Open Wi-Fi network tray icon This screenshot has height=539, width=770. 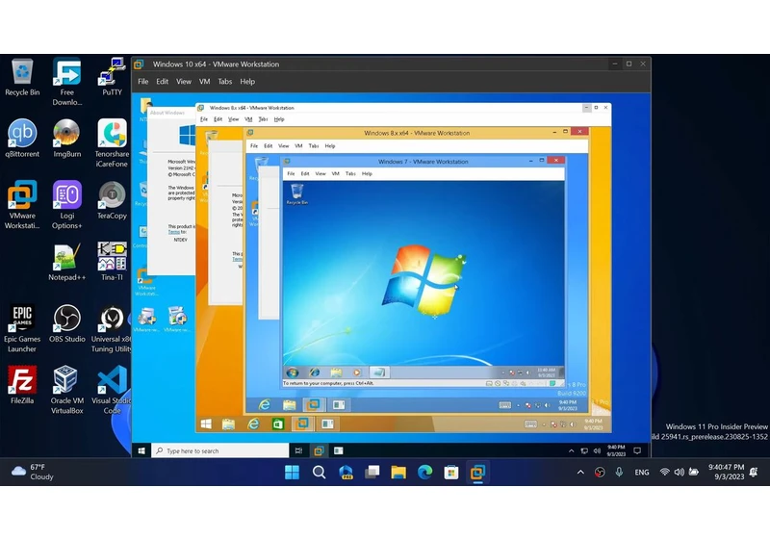click(x=664, y=473)
